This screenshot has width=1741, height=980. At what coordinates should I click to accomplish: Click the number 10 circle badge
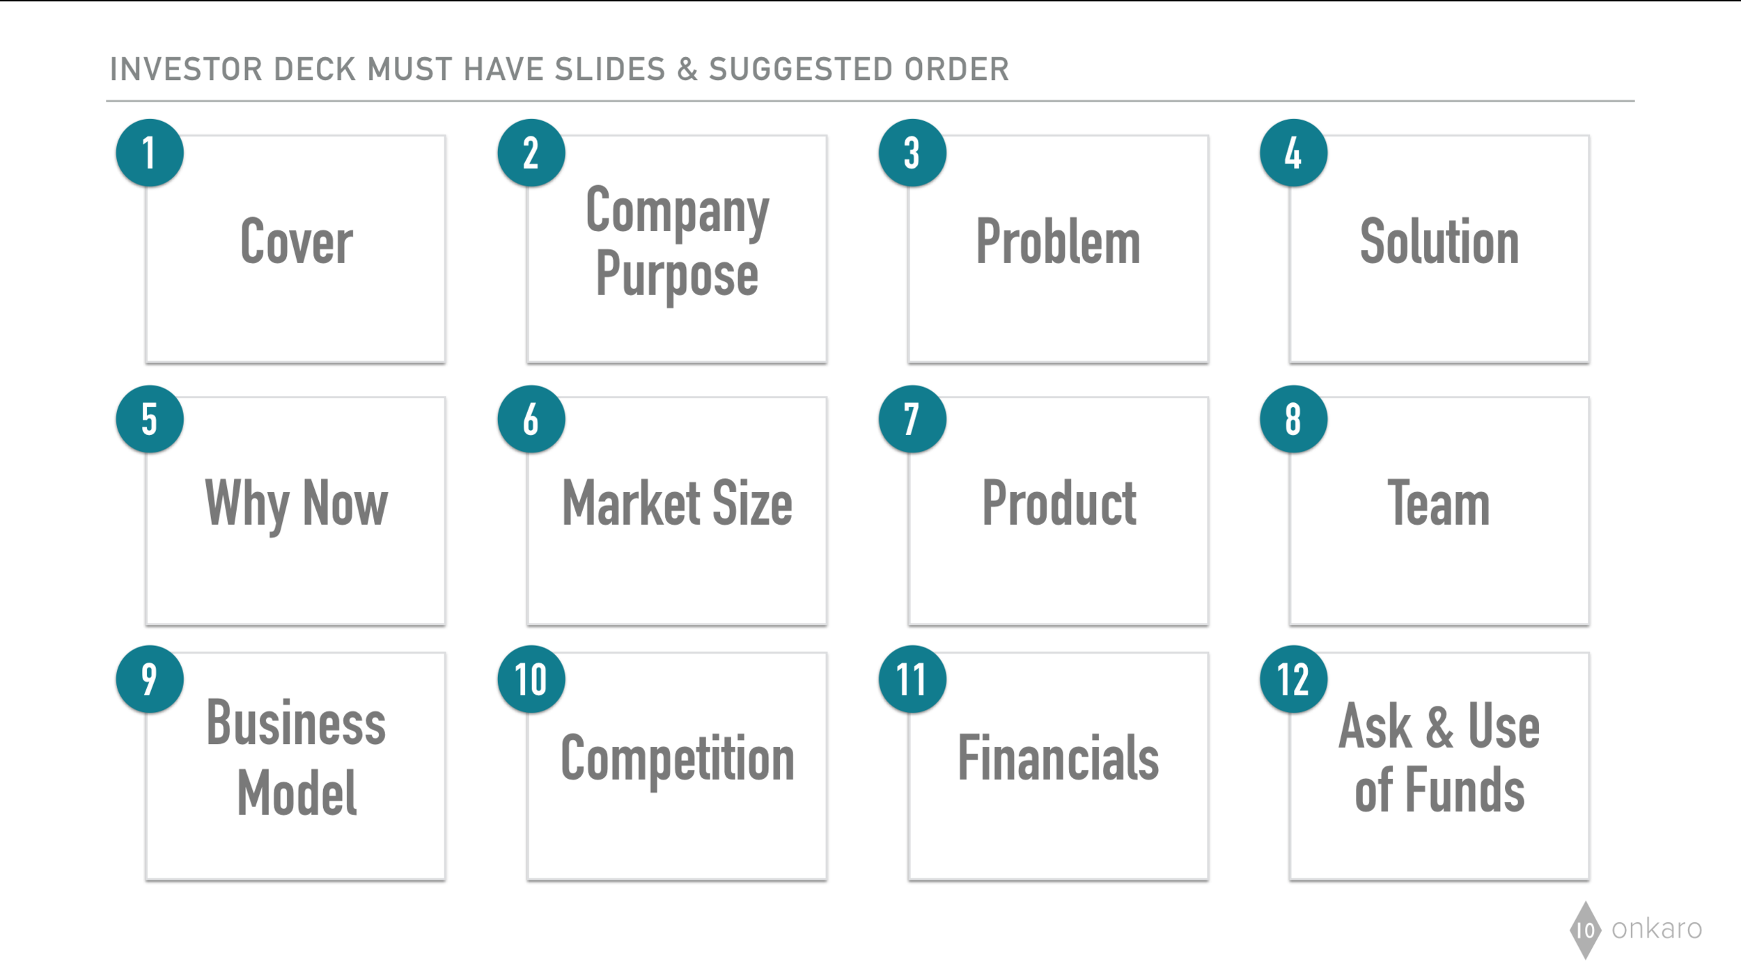(x=531, y=679)
